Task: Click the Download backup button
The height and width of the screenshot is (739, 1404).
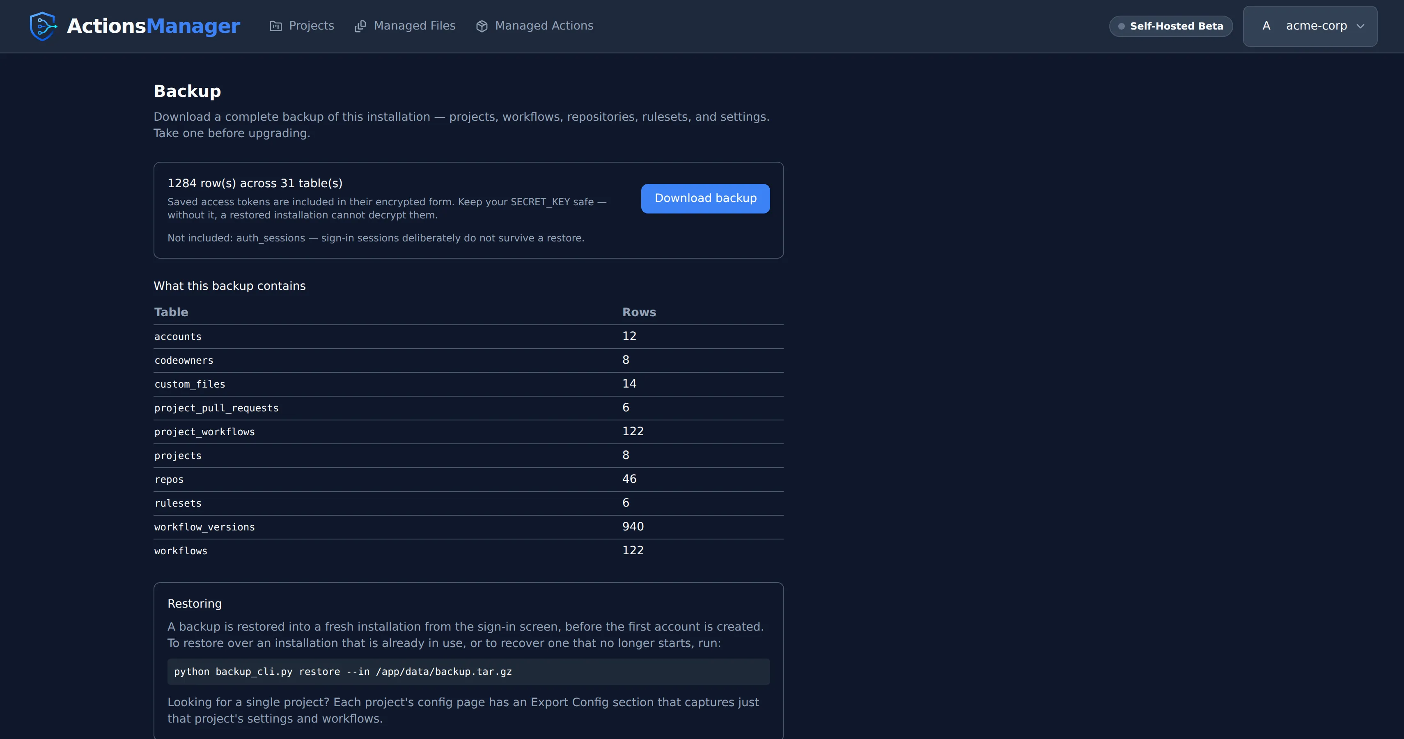Action: [x=705, y=198]
